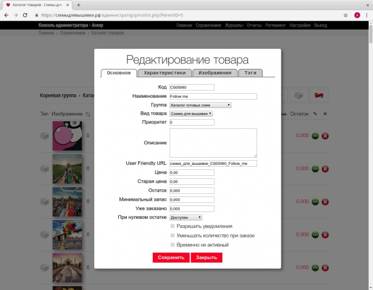Switch to the Изображения tab

[215, 73]
